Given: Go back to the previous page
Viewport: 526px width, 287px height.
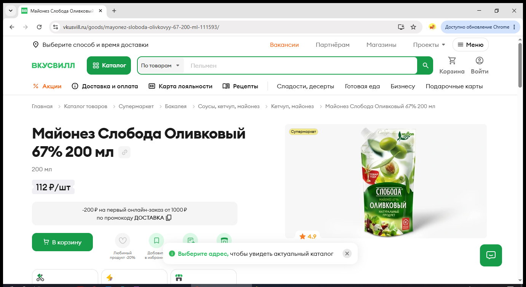Looking at the screenshot, I should (x=12, y=27).
